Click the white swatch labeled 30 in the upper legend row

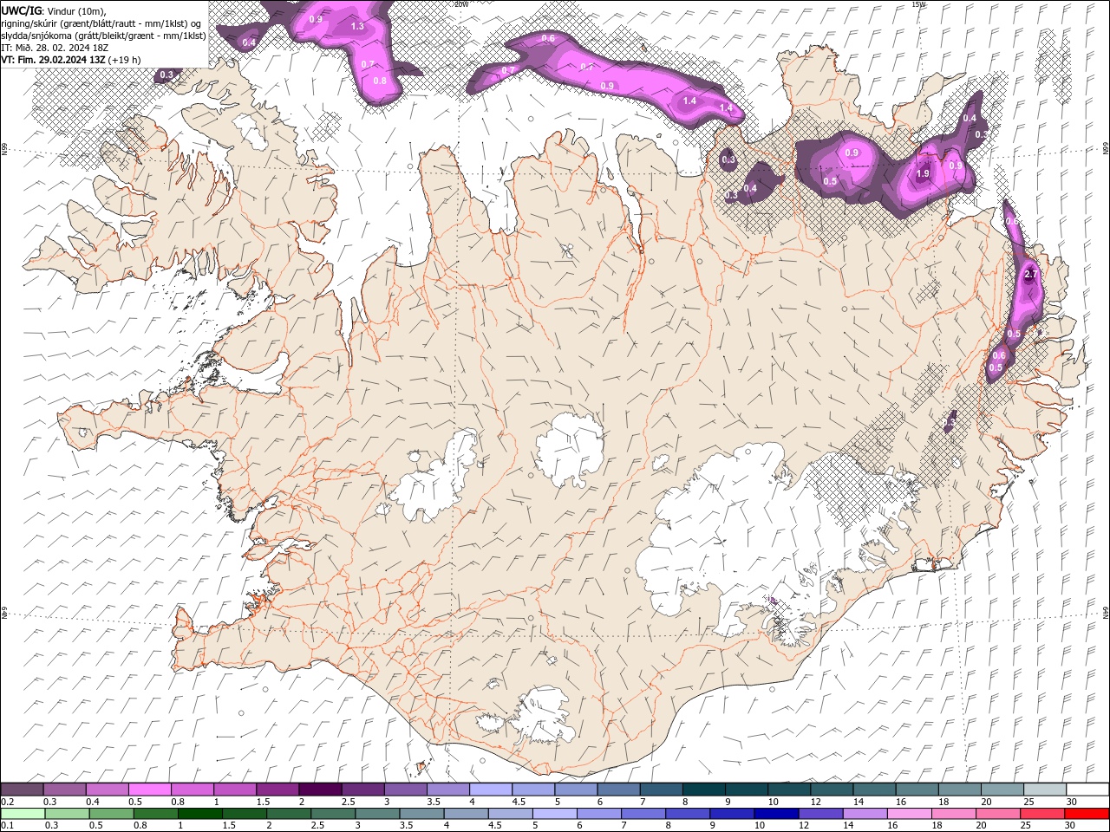(1087, 790)
